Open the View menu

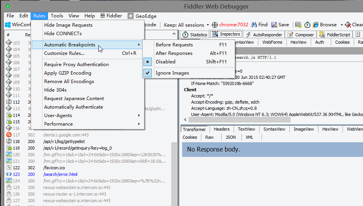tap(74, 16)
